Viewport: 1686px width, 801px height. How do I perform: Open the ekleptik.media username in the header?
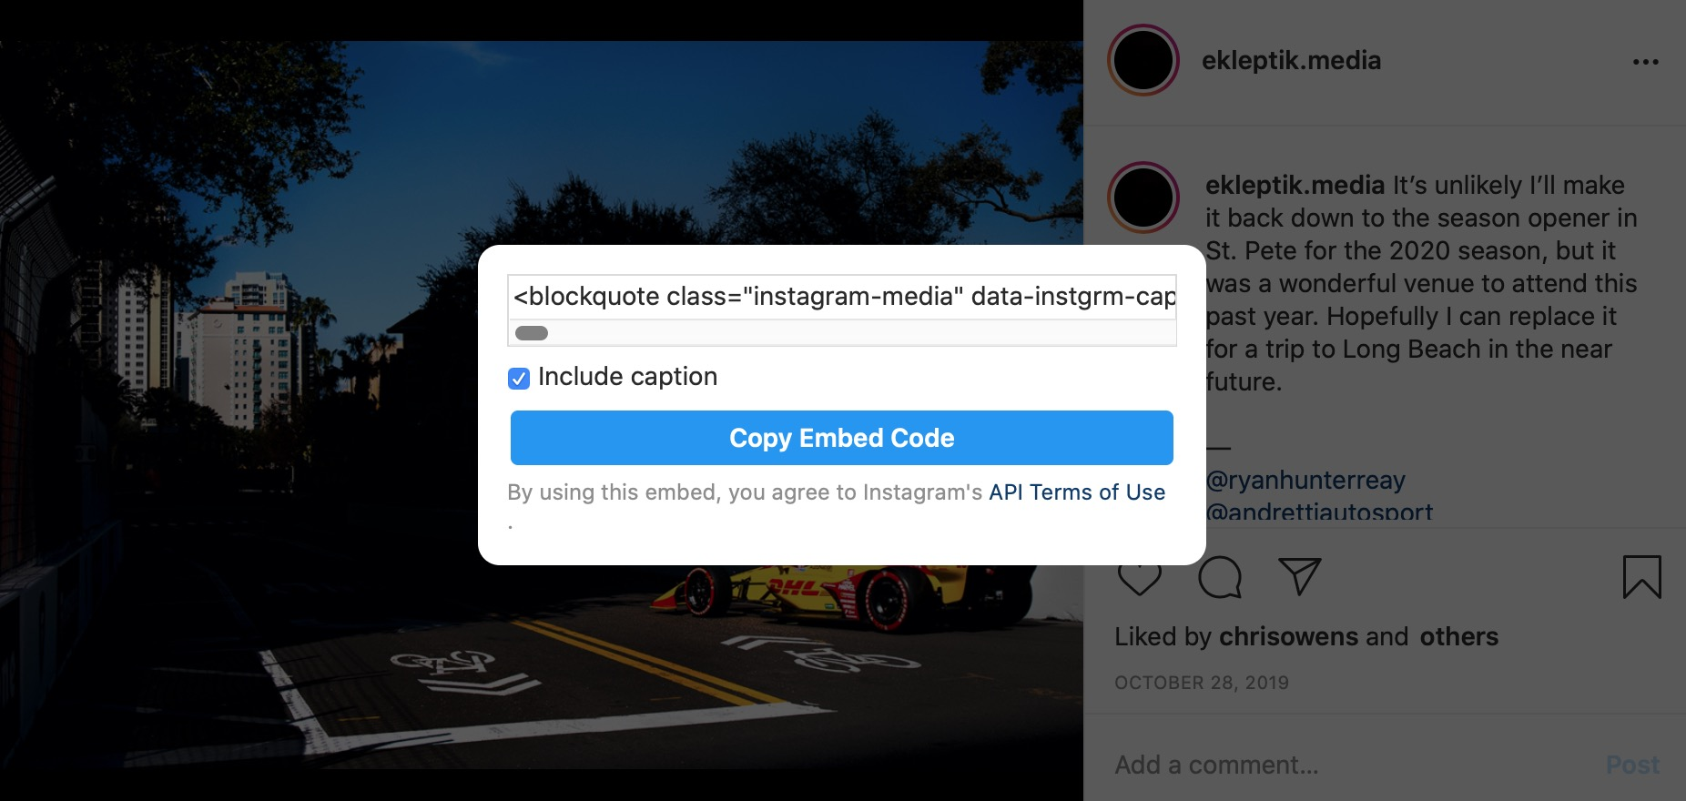coord(1291,60)
